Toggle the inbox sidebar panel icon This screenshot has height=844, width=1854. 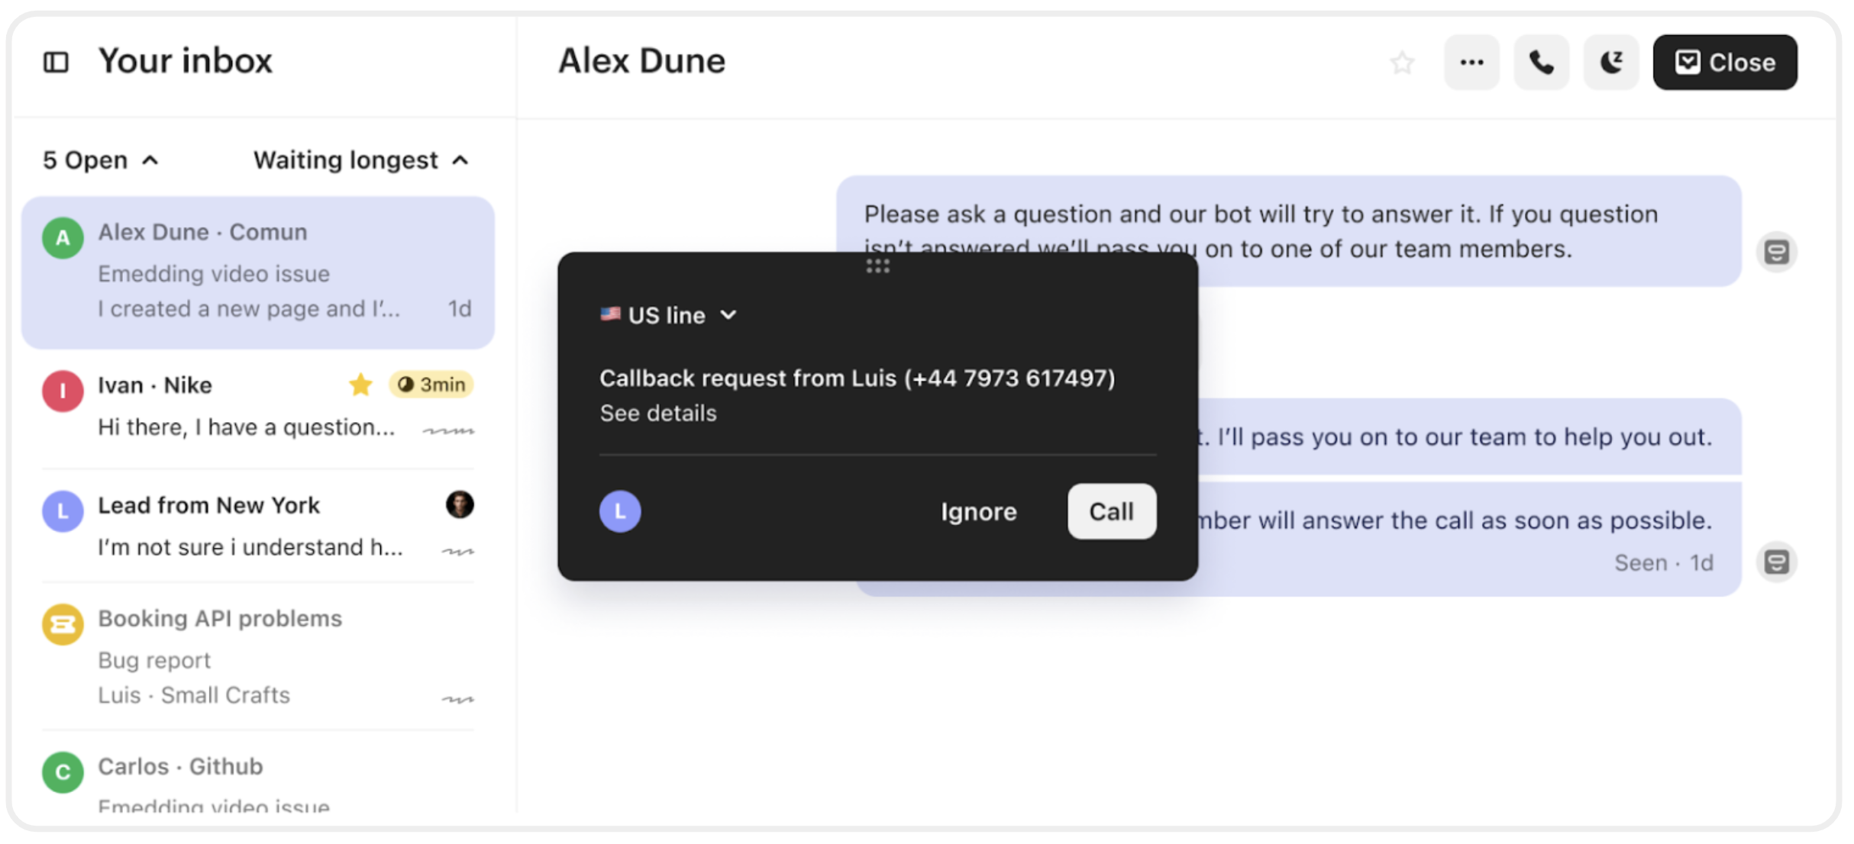pyautogui.click(x=56, y=62)
